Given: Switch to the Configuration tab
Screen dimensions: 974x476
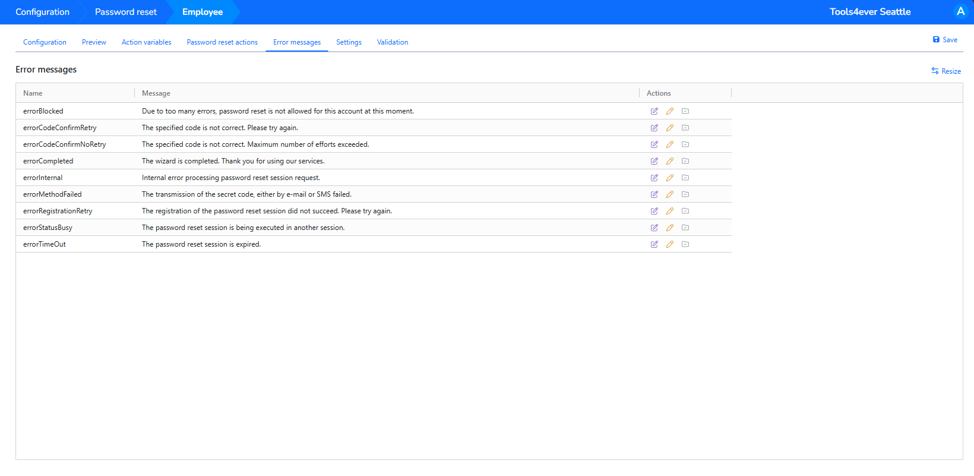Looking at the screenshot, I should tap(45, 42).
